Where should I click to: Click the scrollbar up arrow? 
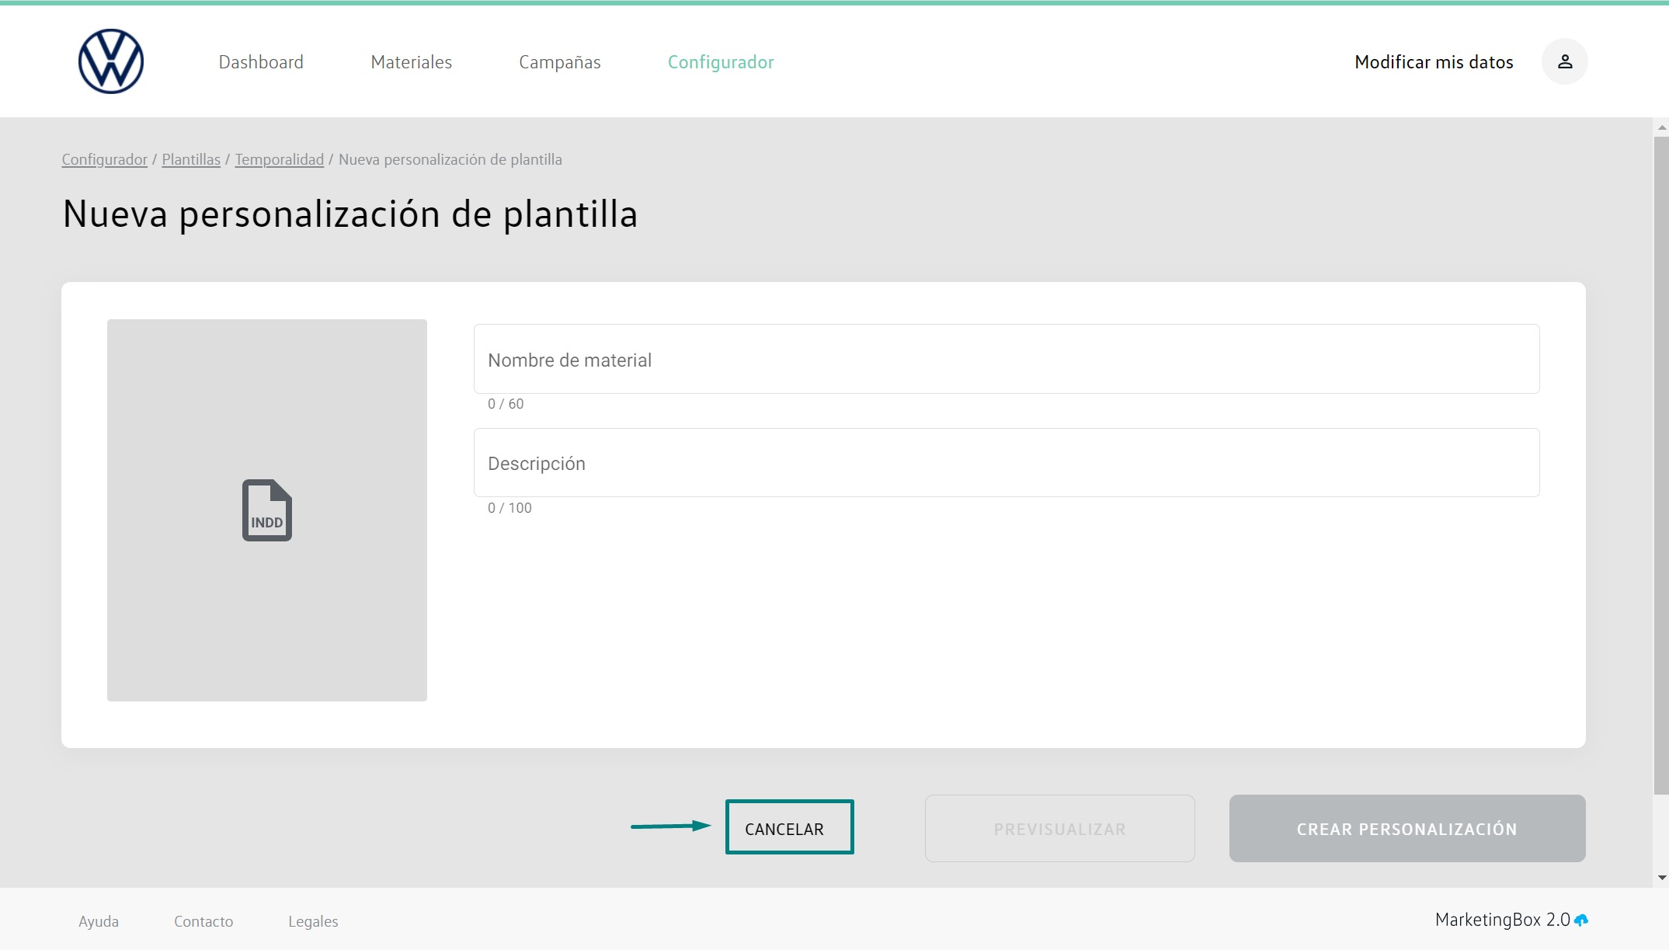click(x=1661, y=127)
